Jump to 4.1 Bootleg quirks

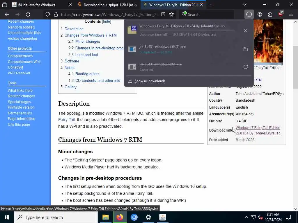point(84,74)
